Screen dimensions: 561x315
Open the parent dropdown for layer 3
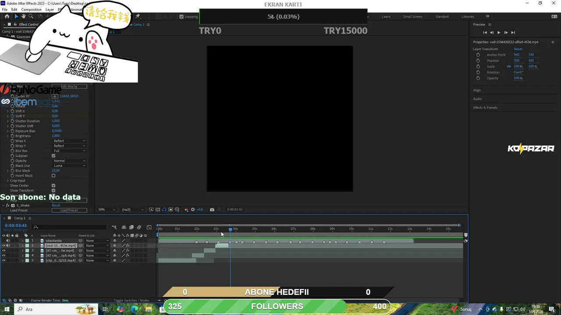97,251
